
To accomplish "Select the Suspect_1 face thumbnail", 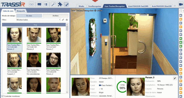I will [14, 60].
